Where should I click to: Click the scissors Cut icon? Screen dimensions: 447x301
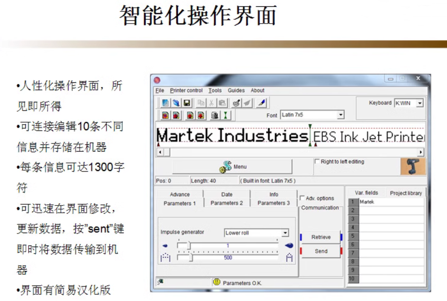(x=211, y=103)
